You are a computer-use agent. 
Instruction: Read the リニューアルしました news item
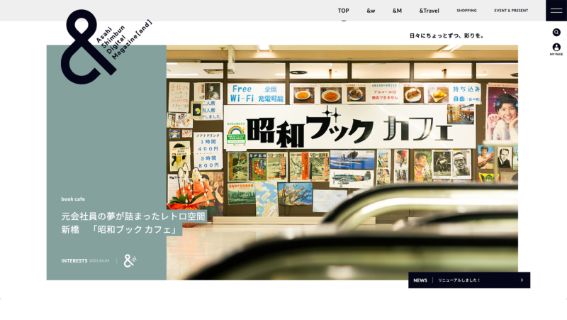coord(459,280)
